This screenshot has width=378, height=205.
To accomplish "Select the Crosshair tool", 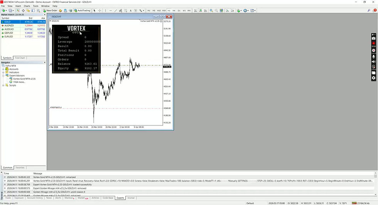I will 100,10.
